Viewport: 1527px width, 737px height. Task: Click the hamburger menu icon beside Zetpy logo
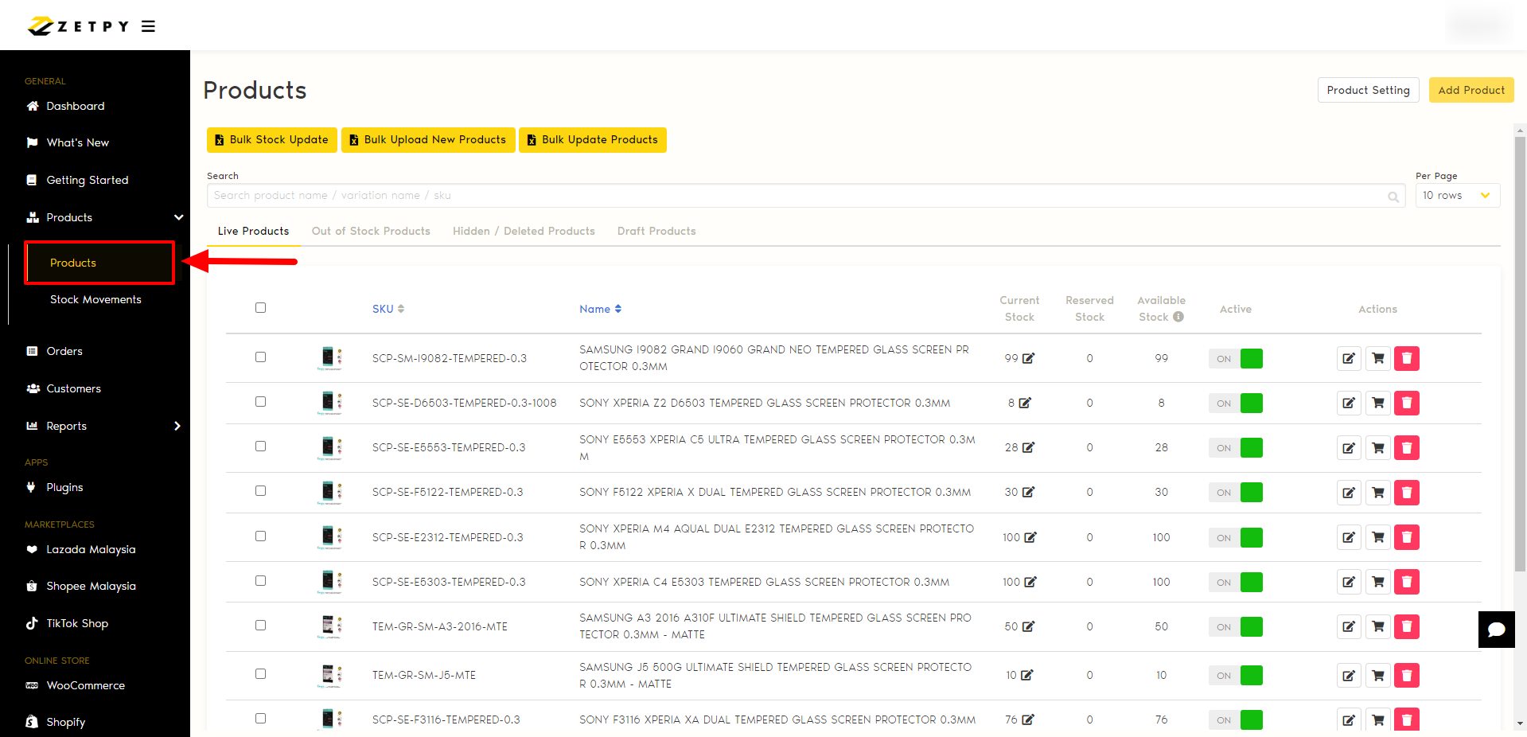(148, 26)
